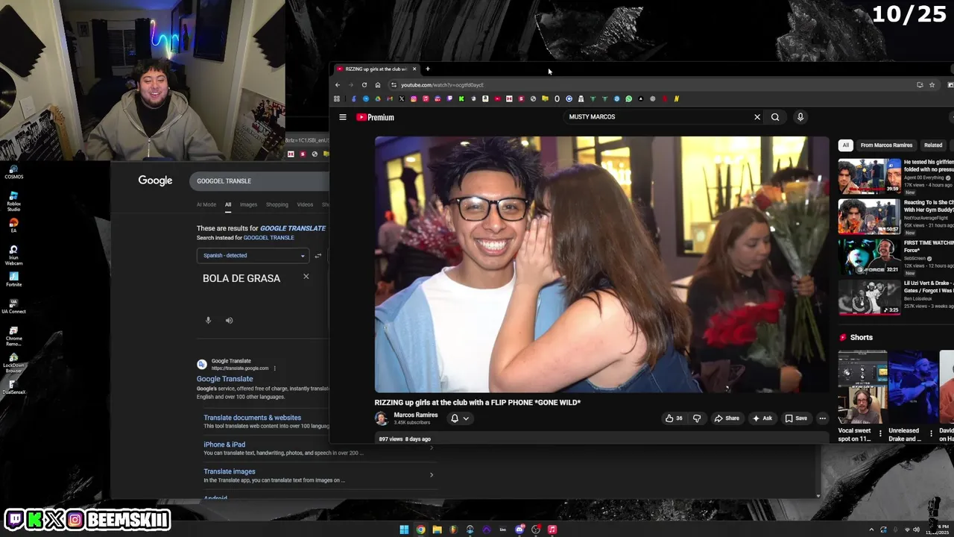Open the Marcos Ramires channel name link

point(416,415)
